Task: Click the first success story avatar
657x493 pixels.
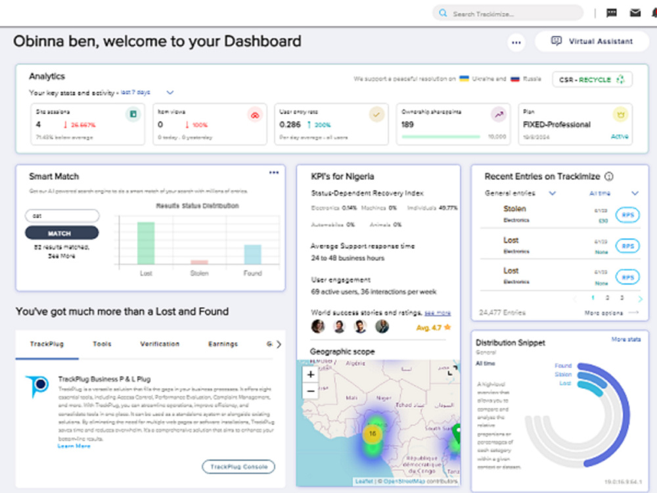Action: click(x=318, y=326)
